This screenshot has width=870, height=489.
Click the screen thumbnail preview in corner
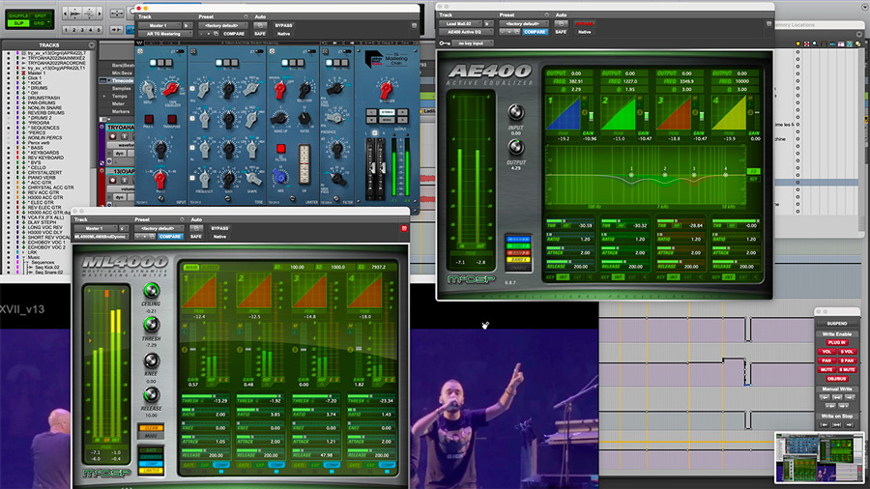[820, 458]
